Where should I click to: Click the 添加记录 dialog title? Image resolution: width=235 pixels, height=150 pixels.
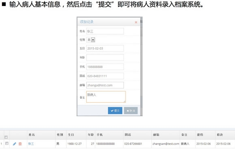(87, 22)
